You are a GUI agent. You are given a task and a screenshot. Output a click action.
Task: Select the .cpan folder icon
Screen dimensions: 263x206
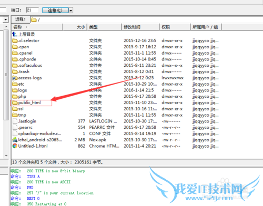15,47
